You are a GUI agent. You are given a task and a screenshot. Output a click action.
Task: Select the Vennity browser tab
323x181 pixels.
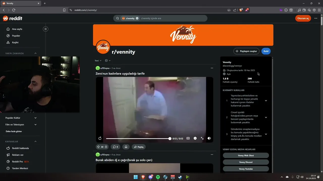pos(21,3)
